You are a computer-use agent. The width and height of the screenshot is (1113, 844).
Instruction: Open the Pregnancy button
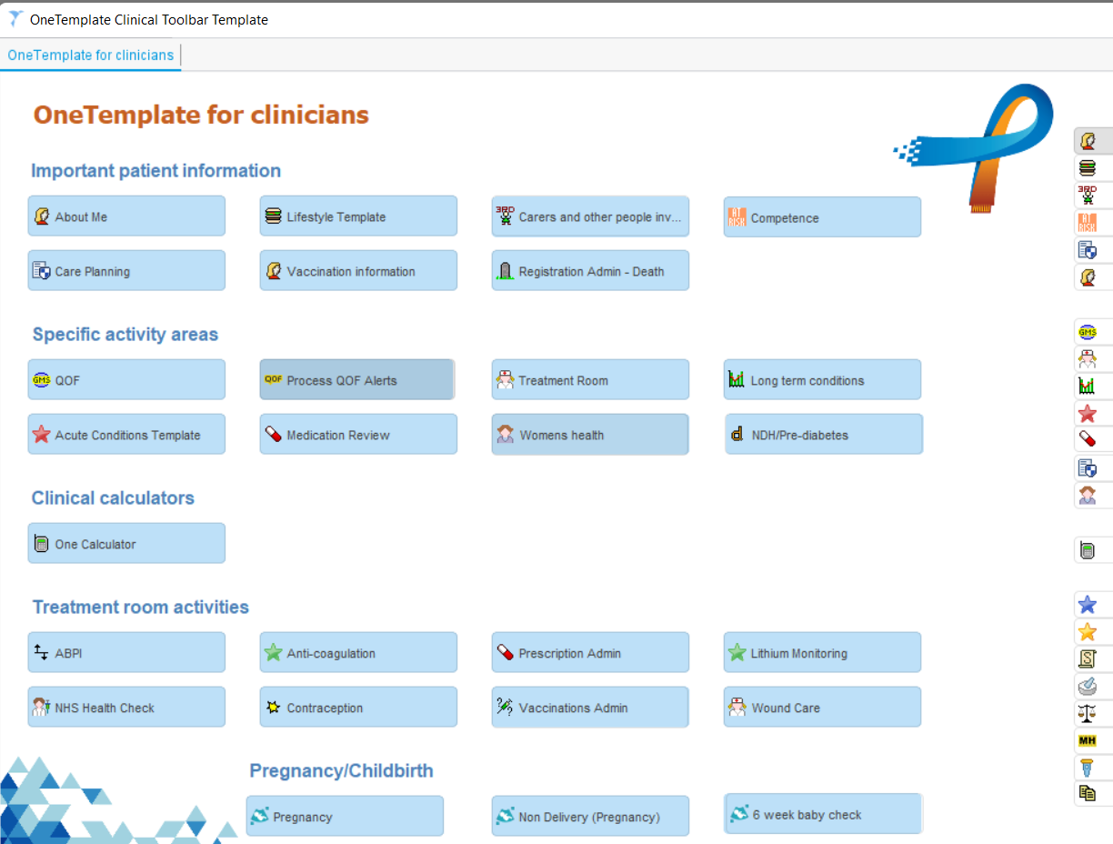[345, 817]
